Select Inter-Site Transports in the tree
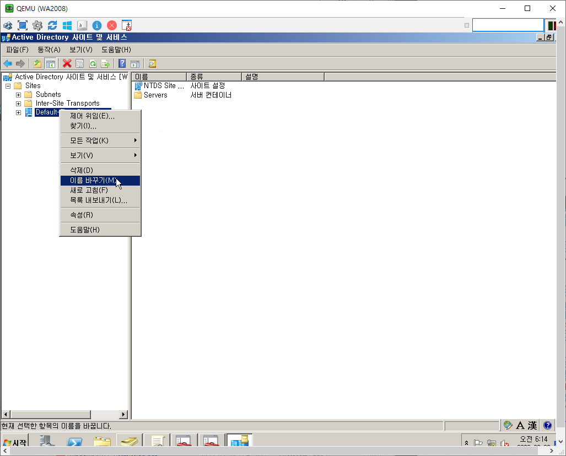Image resolution: width=566 pixels, height=456 pixels. coord(67,104)
